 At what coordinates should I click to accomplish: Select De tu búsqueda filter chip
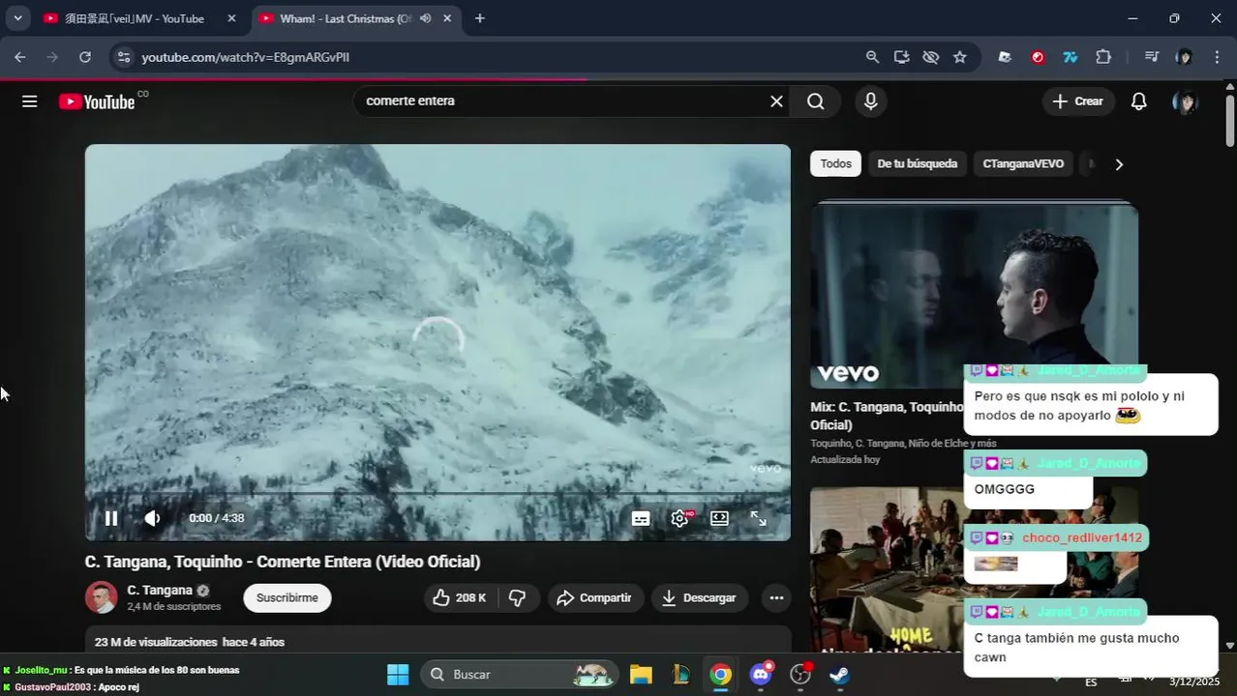pyautogui.click(x=917, y=164)
